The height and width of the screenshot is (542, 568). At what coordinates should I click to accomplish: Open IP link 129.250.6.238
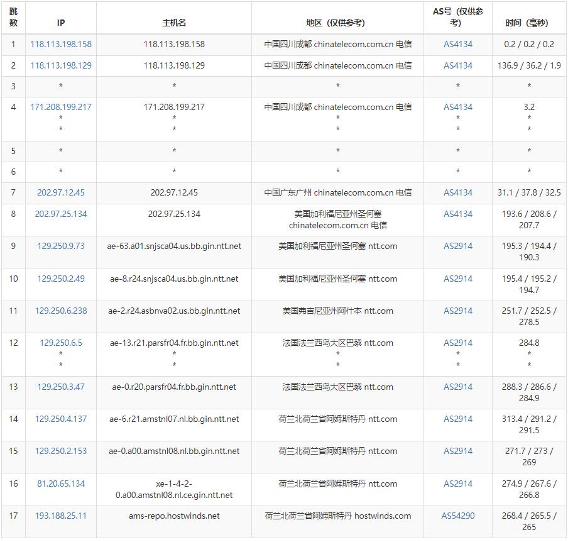click(x=61, y=311)
